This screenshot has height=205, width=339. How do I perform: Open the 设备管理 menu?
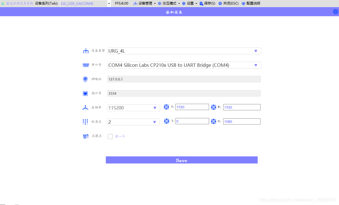[x=145, y=3]
